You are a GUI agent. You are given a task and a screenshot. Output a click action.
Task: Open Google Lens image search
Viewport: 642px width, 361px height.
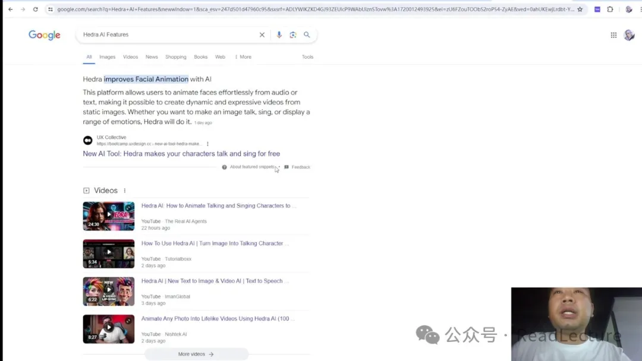point(292,35)
